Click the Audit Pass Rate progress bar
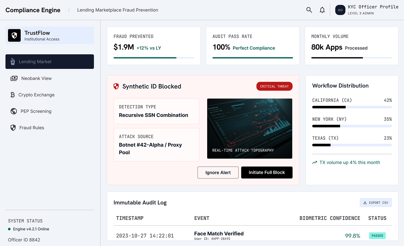404x246 pixels. [x=253, y=58]
